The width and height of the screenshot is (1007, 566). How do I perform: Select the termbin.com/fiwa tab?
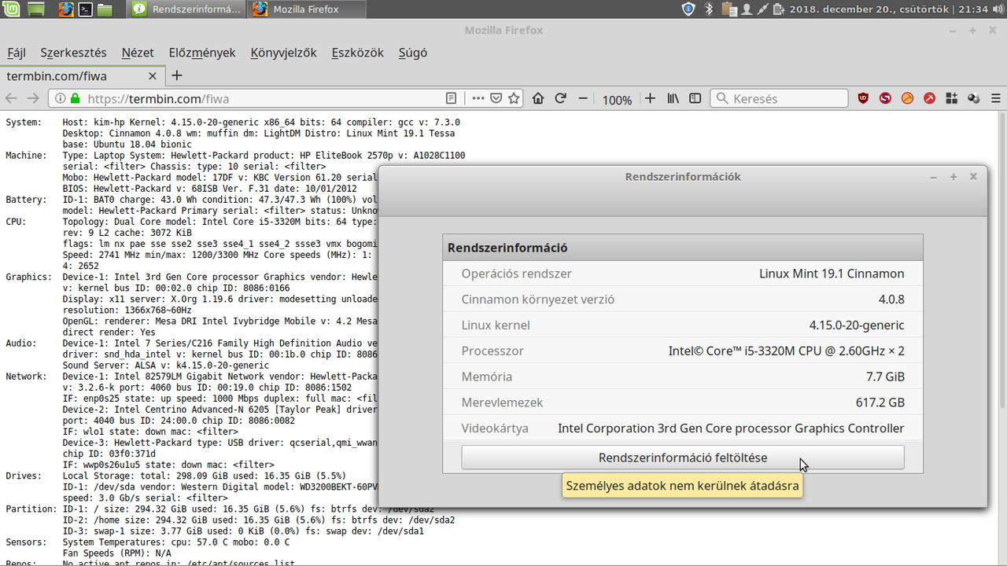(82, 75)
